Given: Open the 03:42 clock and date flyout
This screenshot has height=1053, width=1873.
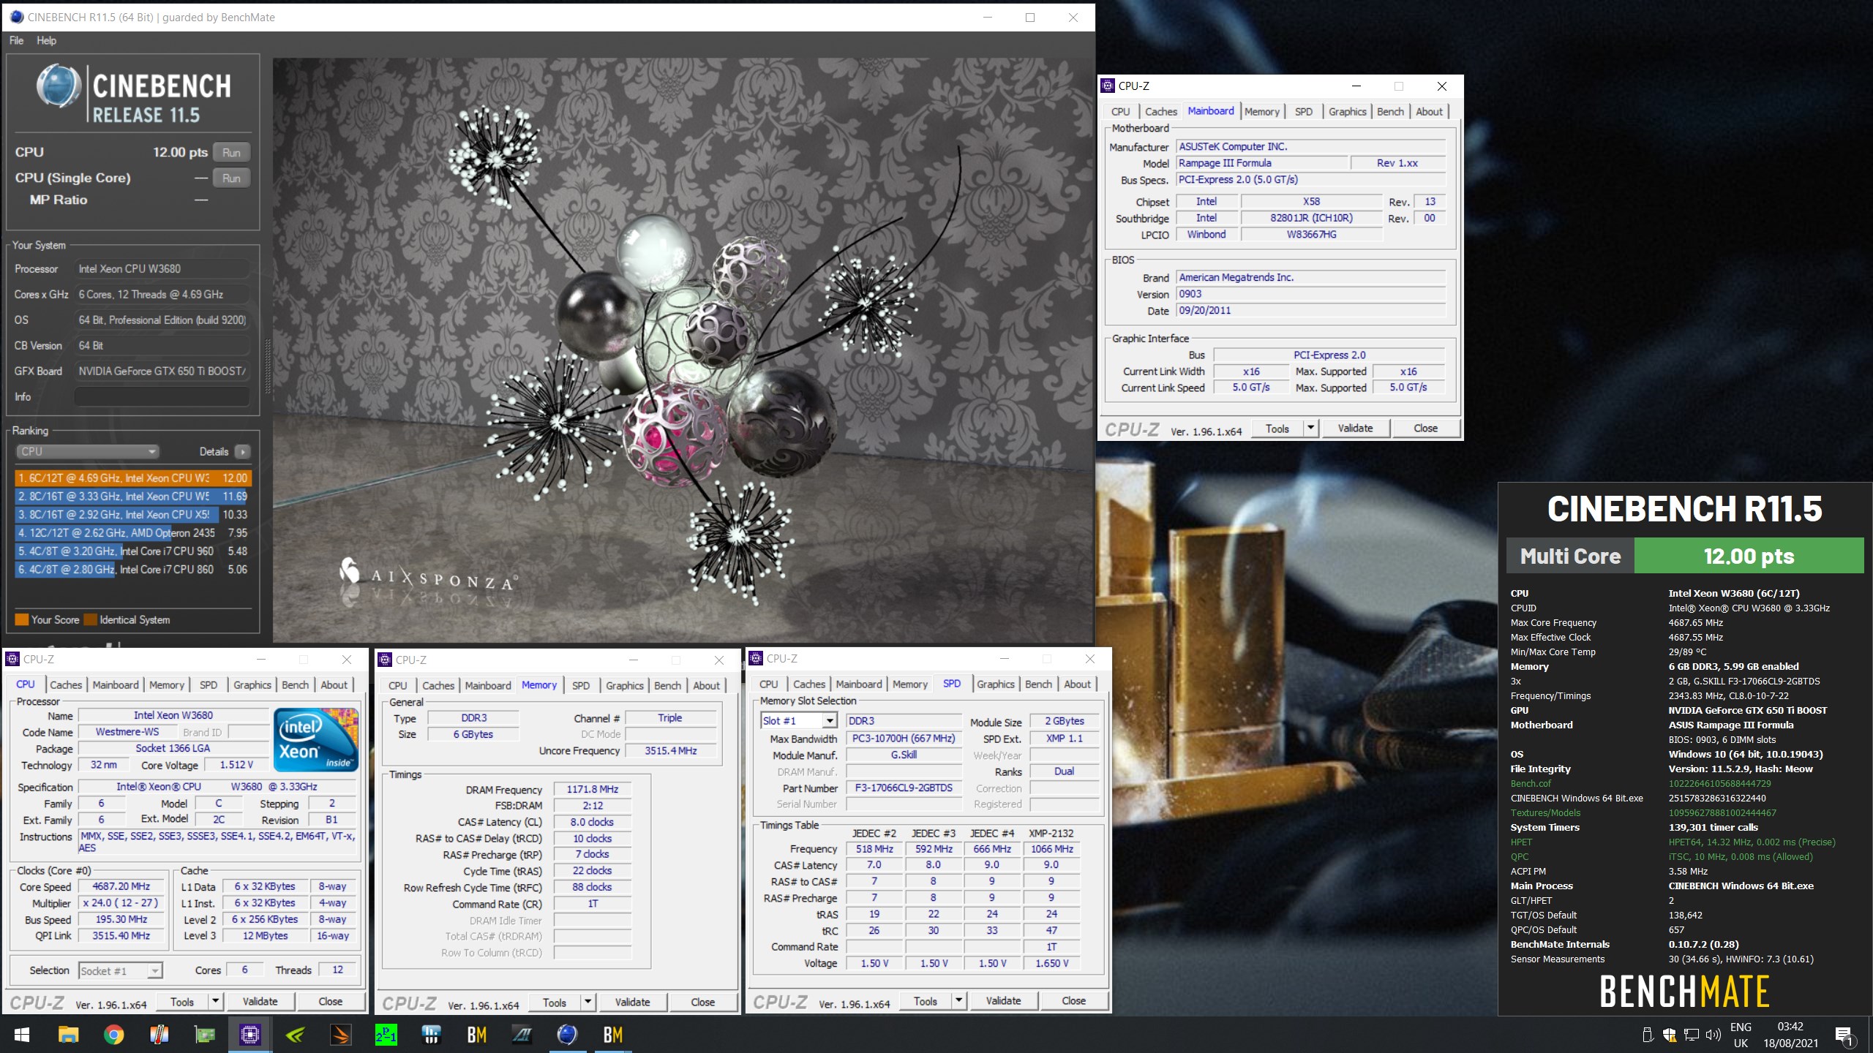Looking at the screenshot, I should [x=1790, y=1035].
